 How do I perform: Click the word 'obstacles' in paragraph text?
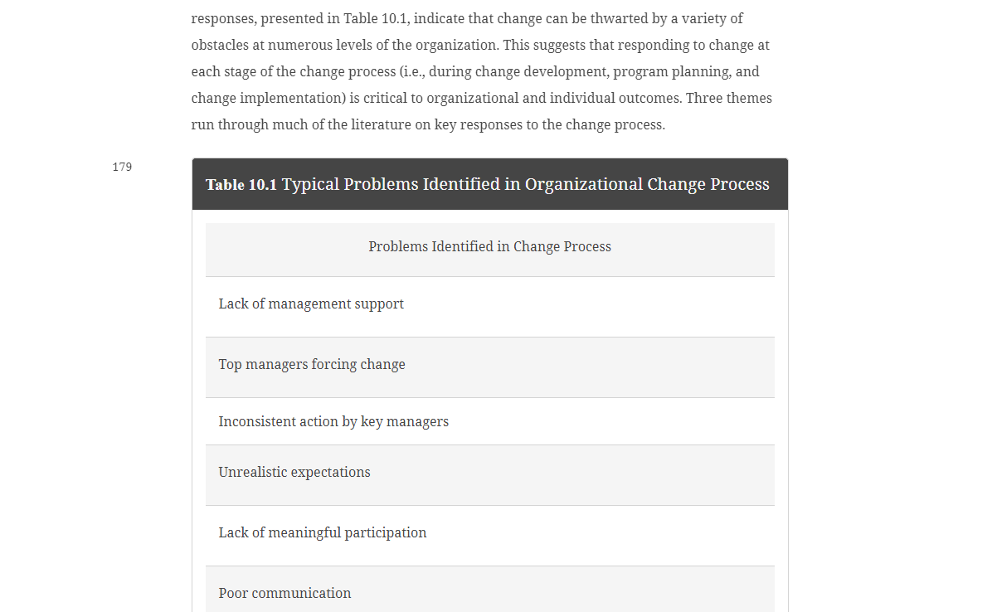point(219,45)
